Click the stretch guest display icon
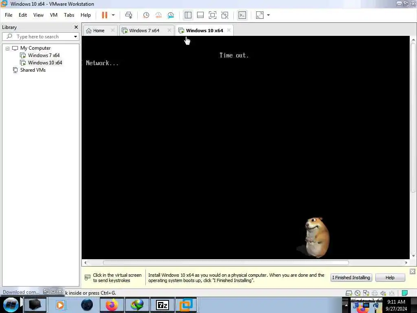The width and height of the screenshot is (417, 313). pos(259,15)
